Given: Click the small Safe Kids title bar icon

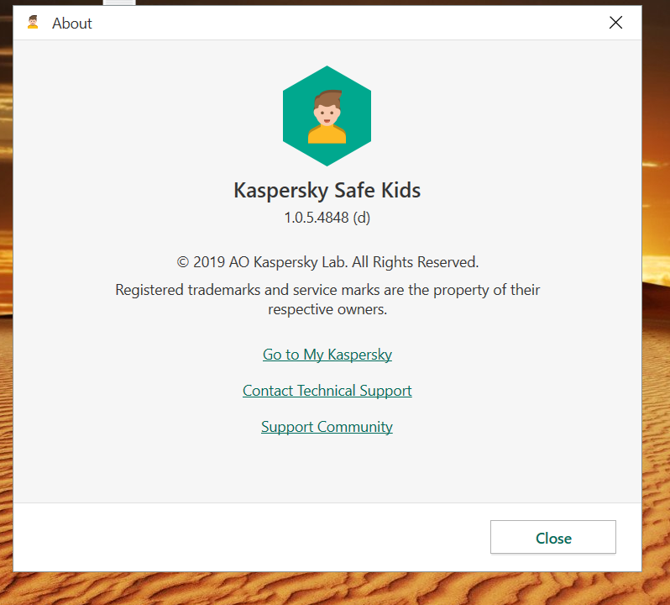Looking at the screenshot, I should point(34,23).
